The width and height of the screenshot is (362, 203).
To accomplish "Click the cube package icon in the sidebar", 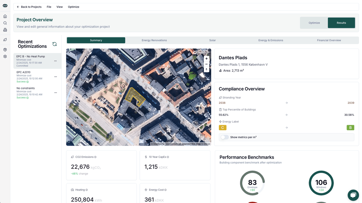I will point(5,49).
